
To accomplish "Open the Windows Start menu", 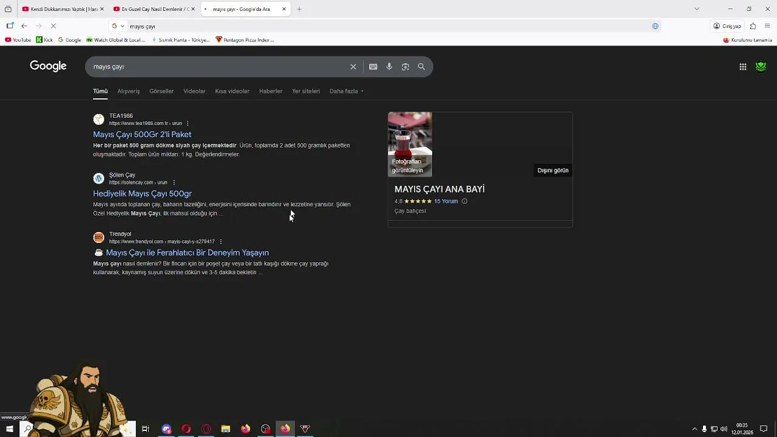I will (x=9, y=429).
